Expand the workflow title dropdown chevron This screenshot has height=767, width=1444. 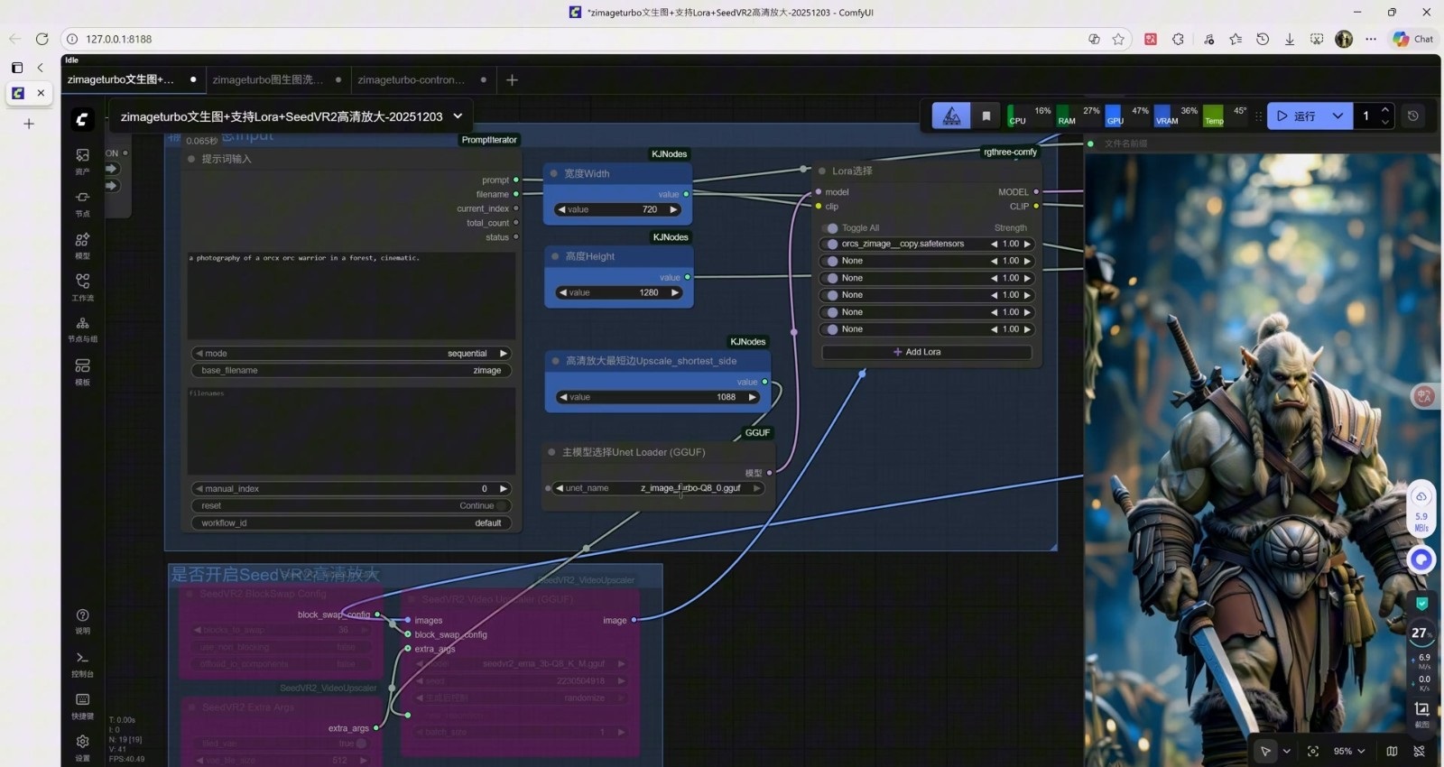click(458, 116)
